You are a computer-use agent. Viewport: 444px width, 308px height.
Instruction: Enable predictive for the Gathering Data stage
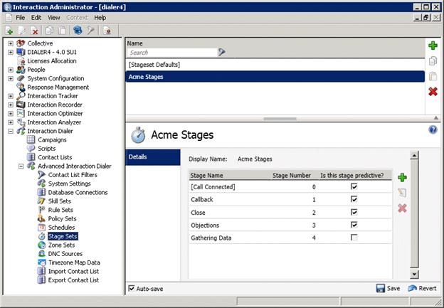tap(354, 238)
